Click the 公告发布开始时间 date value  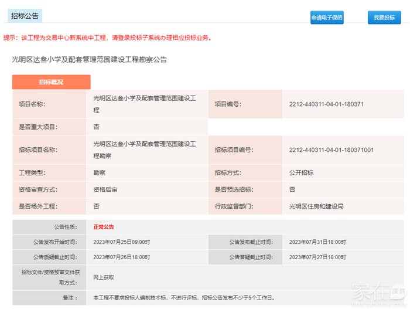tap(121, 242)
